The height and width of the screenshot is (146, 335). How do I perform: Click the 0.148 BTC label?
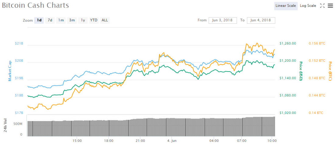(317, 78)
